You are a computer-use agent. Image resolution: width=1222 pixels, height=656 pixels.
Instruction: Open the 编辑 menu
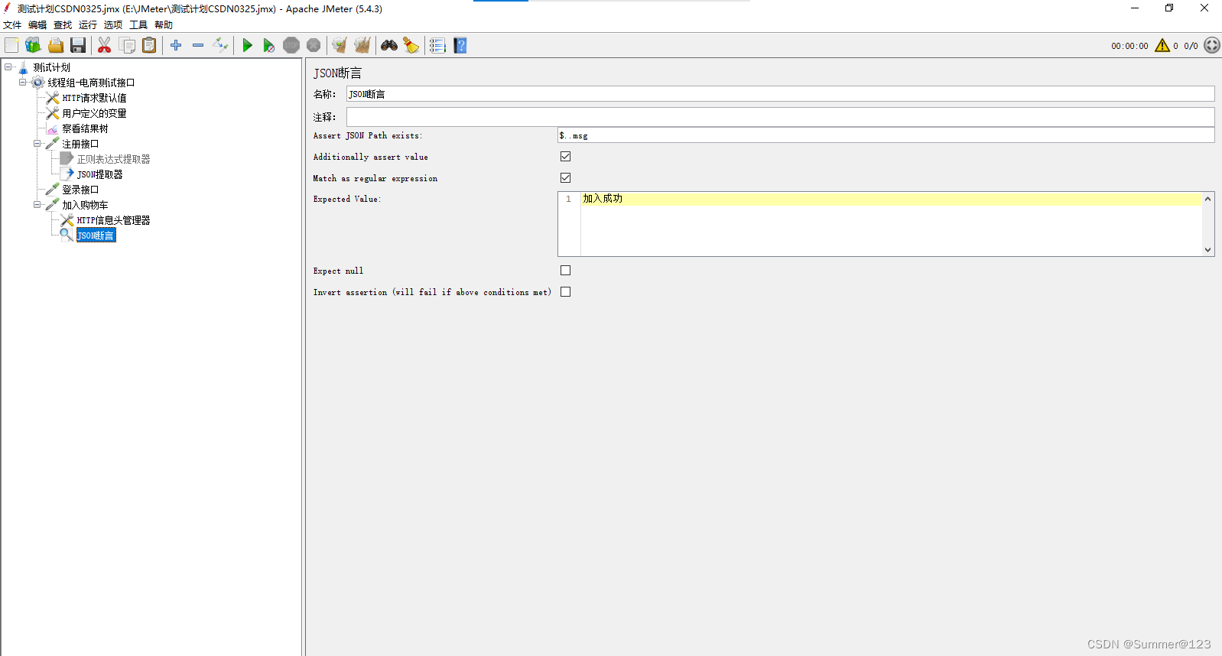tap(37, 25)
